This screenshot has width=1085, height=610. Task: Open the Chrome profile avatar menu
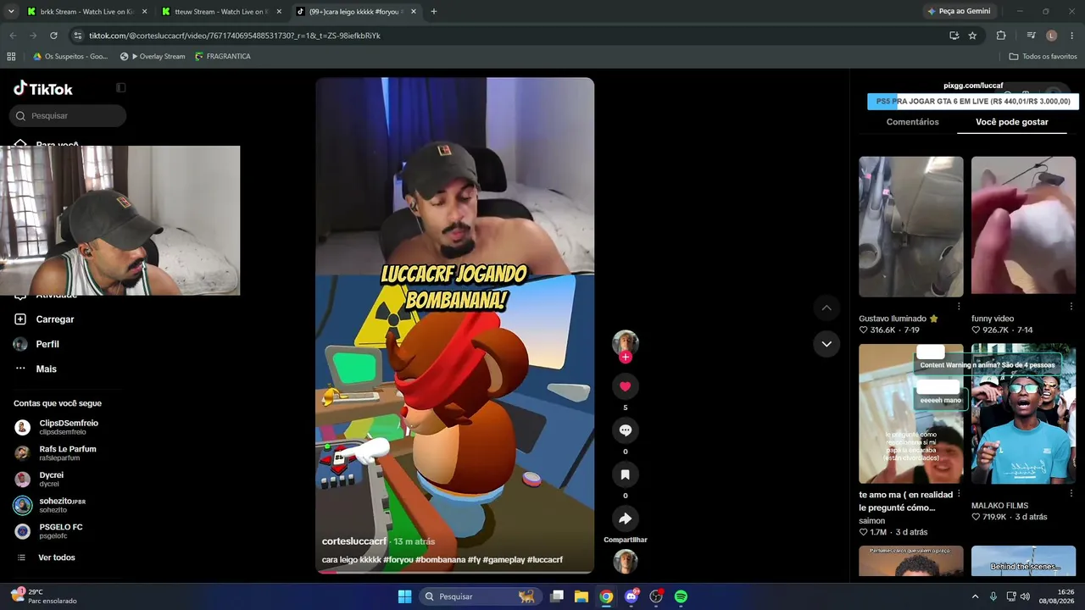1052,36
